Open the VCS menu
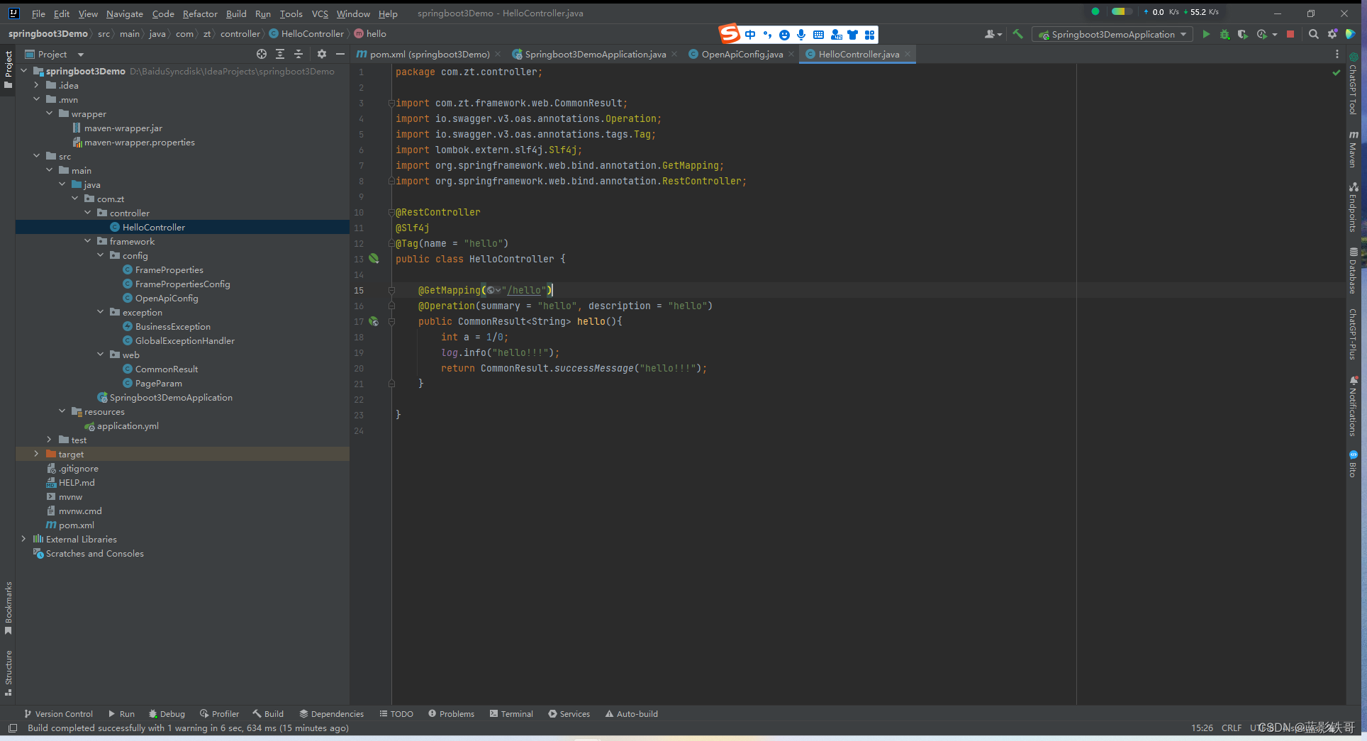 (320, 13)
